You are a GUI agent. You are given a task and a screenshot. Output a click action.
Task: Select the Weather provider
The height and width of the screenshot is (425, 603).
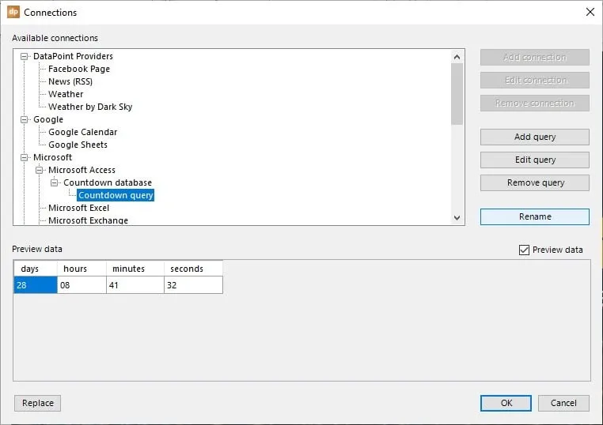pyautogui.click(x=66, y=94)
